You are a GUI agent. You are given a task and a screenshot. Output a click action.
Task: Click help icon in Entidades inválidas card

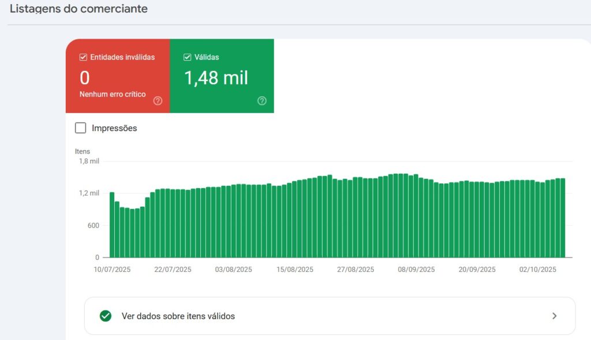(158, 101)
